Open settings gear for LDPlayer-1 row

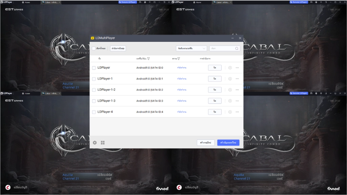(x=230, y=79)
